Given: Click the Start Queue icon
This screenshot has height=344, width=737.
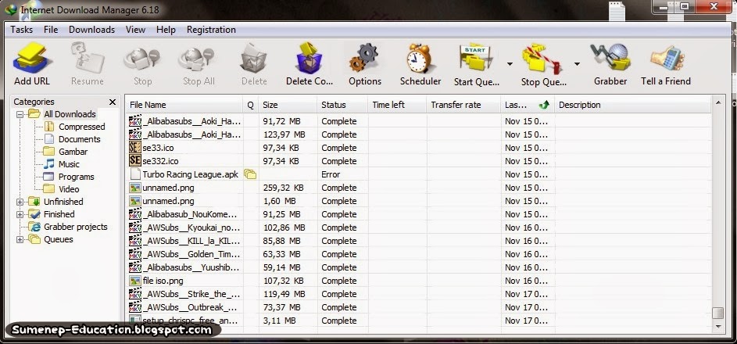Looking at the screenshot, I should pos(475,57).
